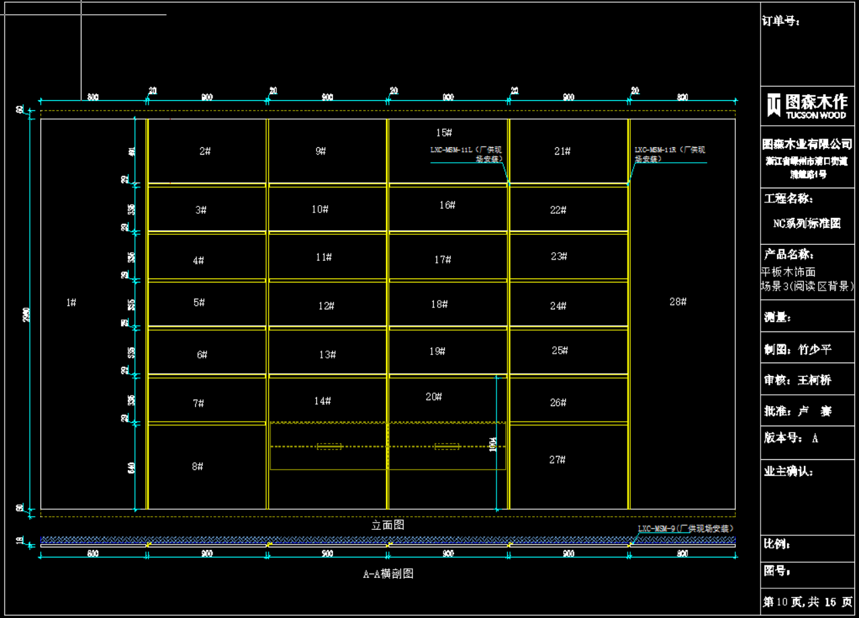Viewport: 859px width, 618px height.
Task: Click the 订单号 field in title block
Action: (x=781, y=22)
